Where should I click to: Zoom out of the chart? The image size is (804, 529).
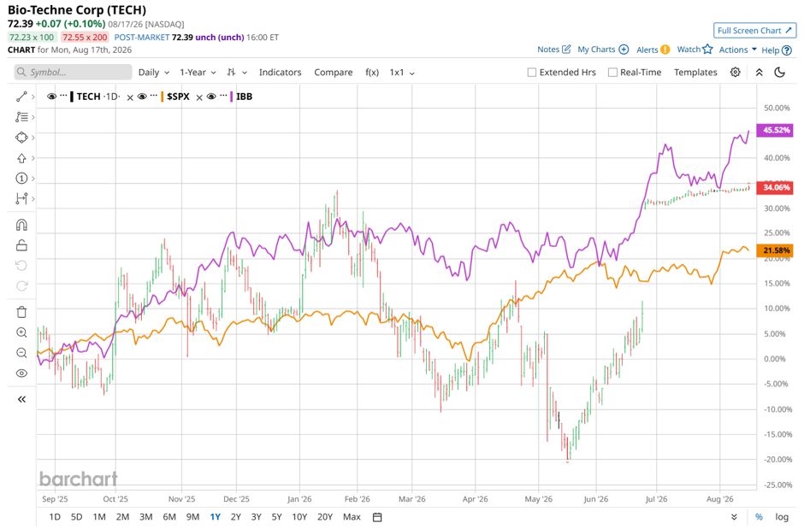(x=21, y=353)
